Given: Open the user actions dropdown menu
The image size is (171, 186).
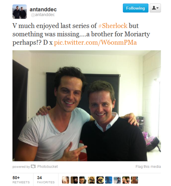Looking at the screenshot, I should (155, 8).
